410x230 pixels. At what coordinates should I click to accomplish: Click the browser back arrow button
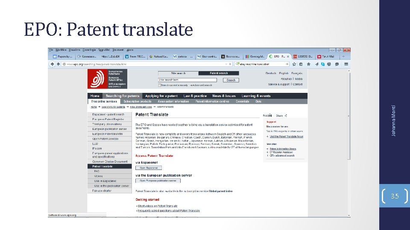point(52,64)
